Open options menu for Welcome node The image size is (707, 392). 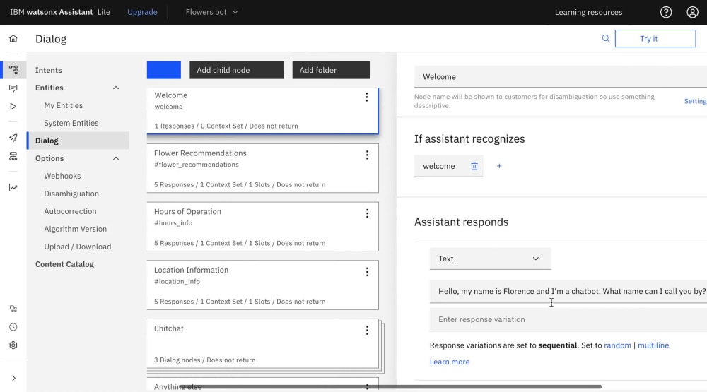pos(366,97)
